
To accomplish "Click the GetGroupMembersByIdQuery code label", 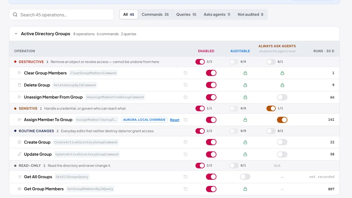I will [x=90, y=189].
